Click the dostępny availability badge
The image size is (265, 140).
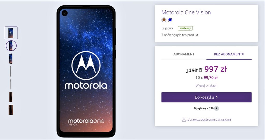pos(185,28)
